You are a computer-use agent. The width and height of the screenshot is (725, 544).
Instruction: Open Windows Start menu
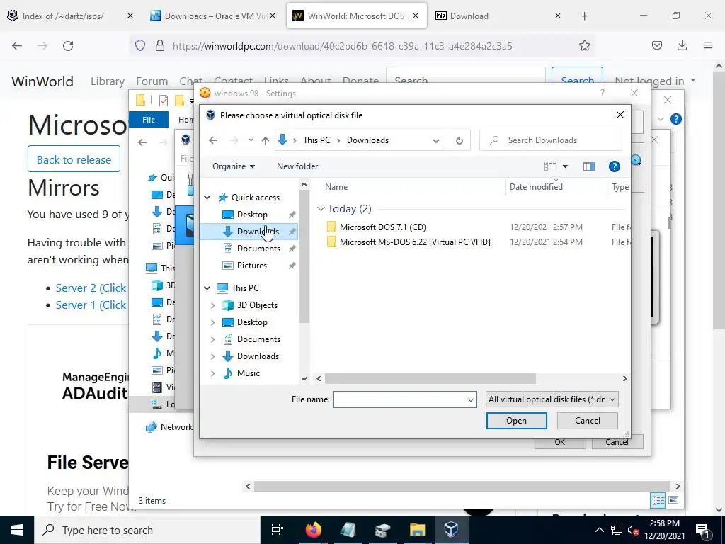coord(17,530)
